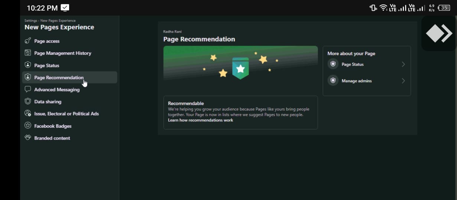Open Data sharing settings
Viewport: 457px width, 200px height.
[70, 101]
